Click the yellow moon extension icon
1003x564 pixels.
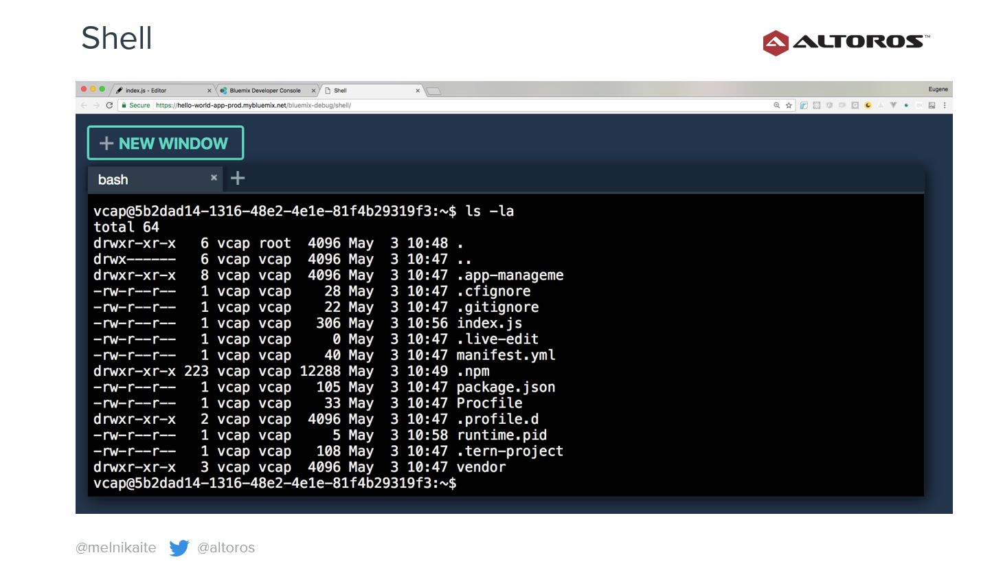coord(868,105)
